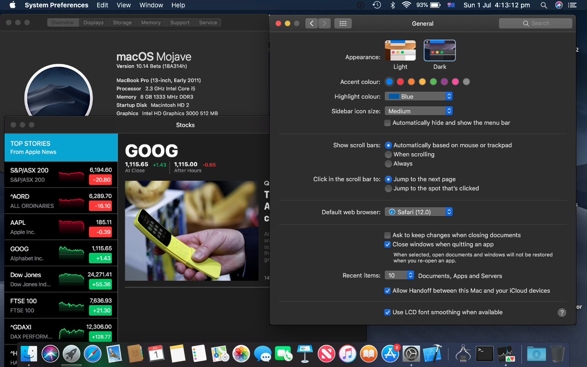The height and width of the screenshot is (367, 587).
Task: Open Notes app in the Dock
Action: point(177,354)
